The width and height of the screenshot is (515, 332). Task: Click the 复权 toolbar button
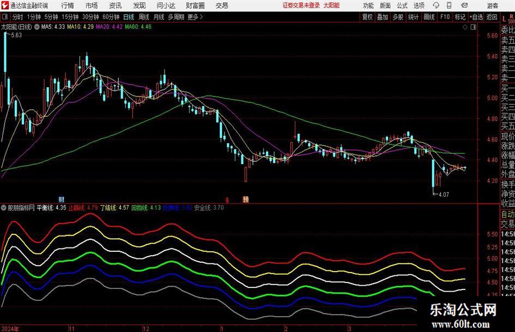point(367,17)
